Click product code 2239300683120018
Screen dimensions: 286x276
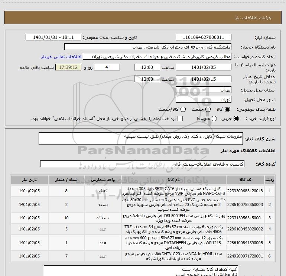(x=245, y=191)
